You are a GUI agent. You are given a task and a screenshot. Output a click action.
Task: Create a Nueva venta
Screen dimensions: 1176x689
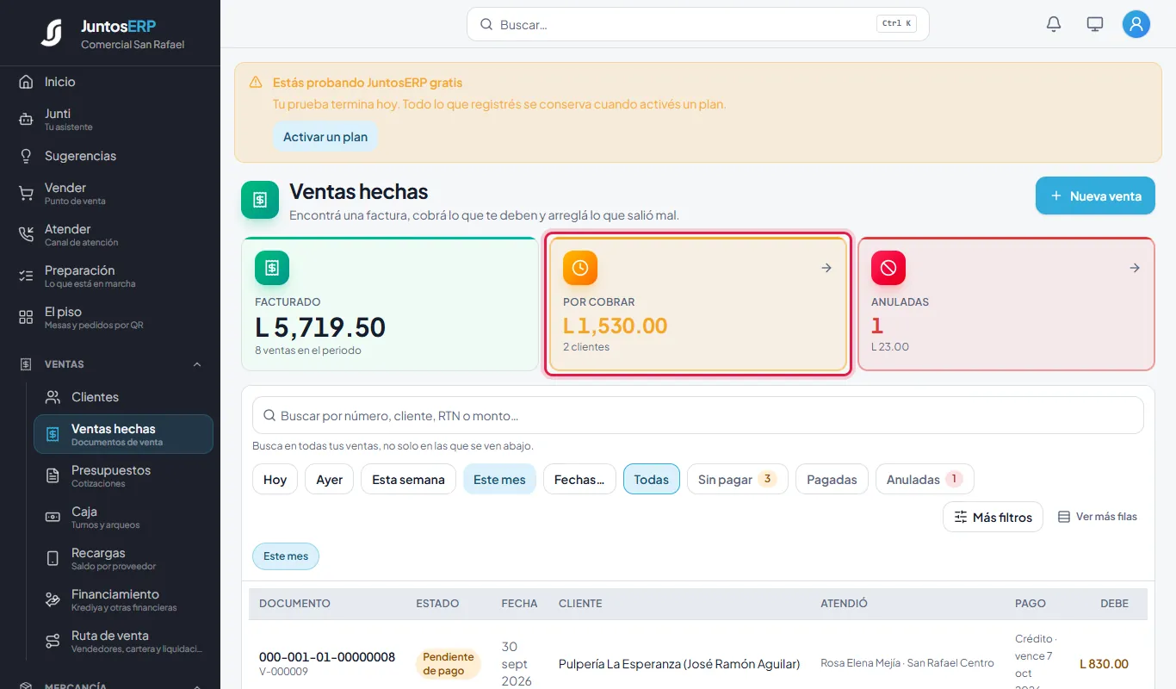pos(1095,196)
